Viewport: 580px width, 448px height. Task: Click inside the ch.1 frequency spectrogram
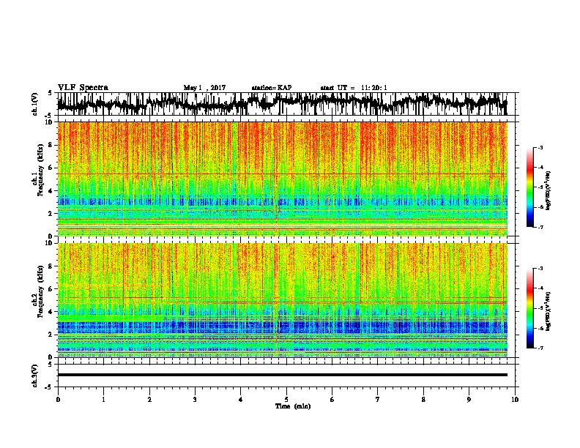pos(283,179)
